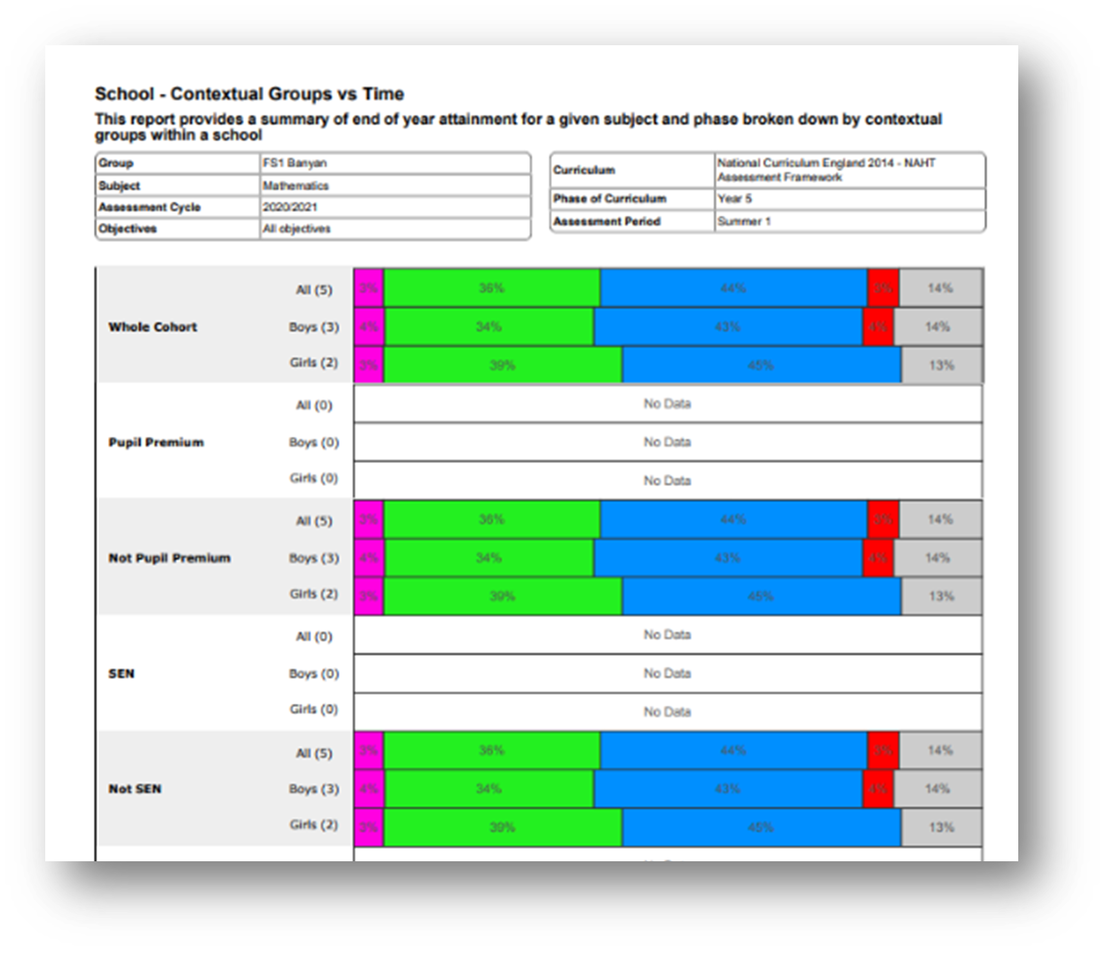
Task: Click the blue 43% segment in Whole Cohort Boys row
Action: pyautogui.click(x=728, y=327)
